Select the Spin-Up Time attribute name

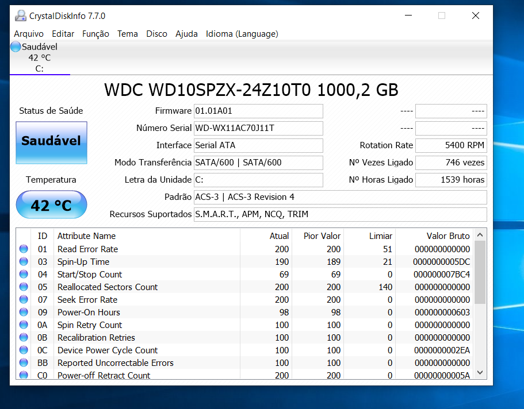point(83,262)
